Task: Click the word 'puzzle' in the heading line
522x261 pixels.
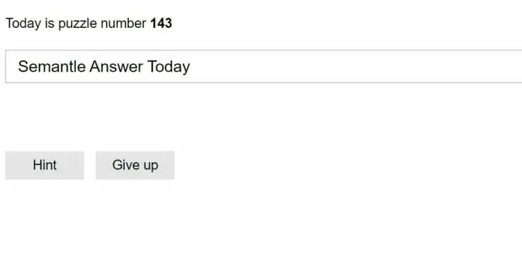Action: 78,24
